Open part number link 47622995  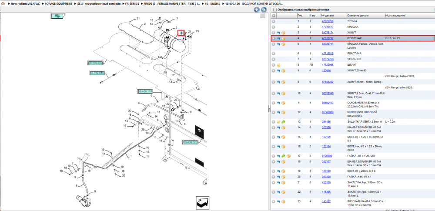tap(328, 65)
